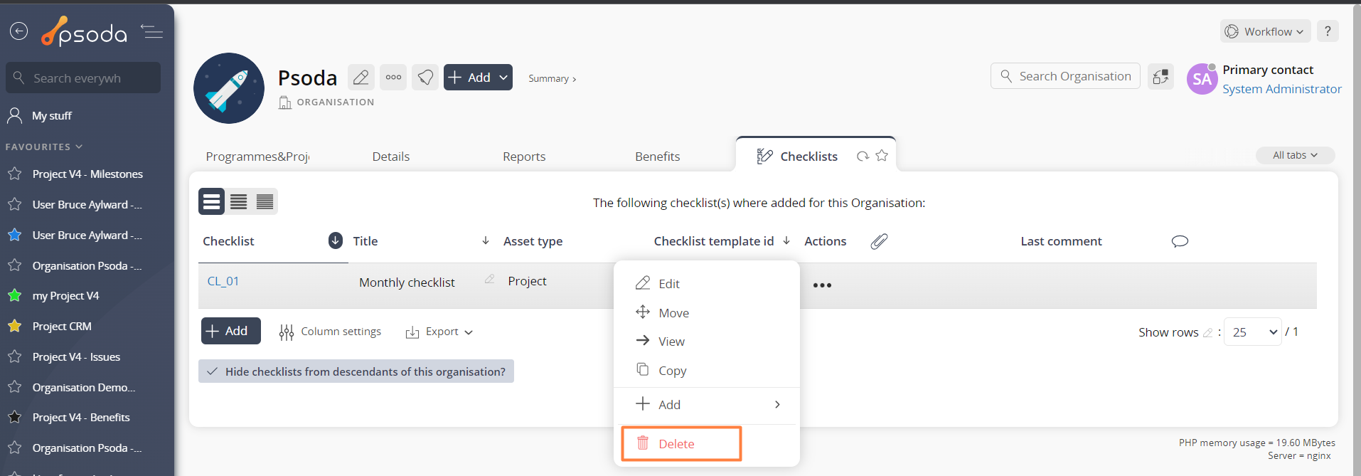Select the medium row spacing view

(x=238, y=201)
